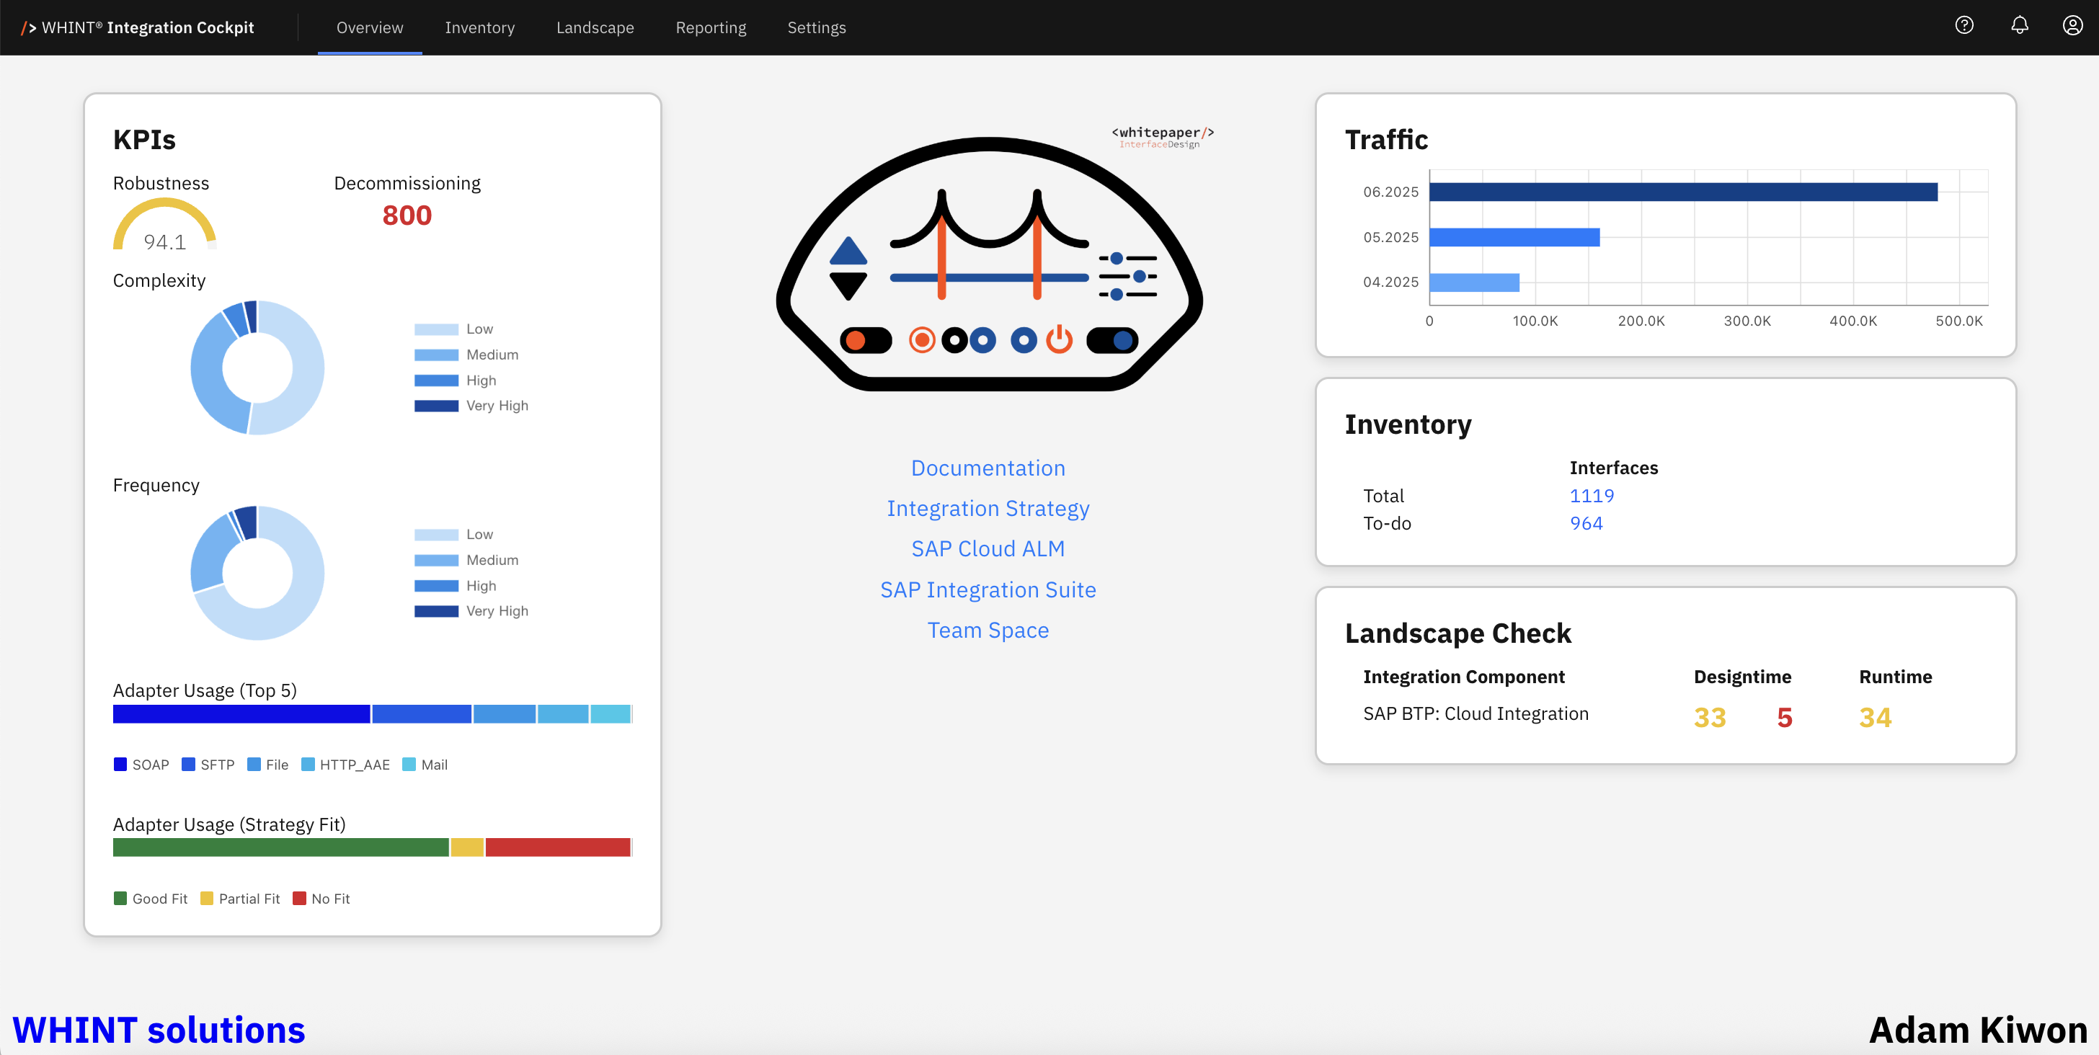Click the WHINT Integration Cockpit logo
The width and height of the screenshot is (2099, 1055).
point(138,27)
